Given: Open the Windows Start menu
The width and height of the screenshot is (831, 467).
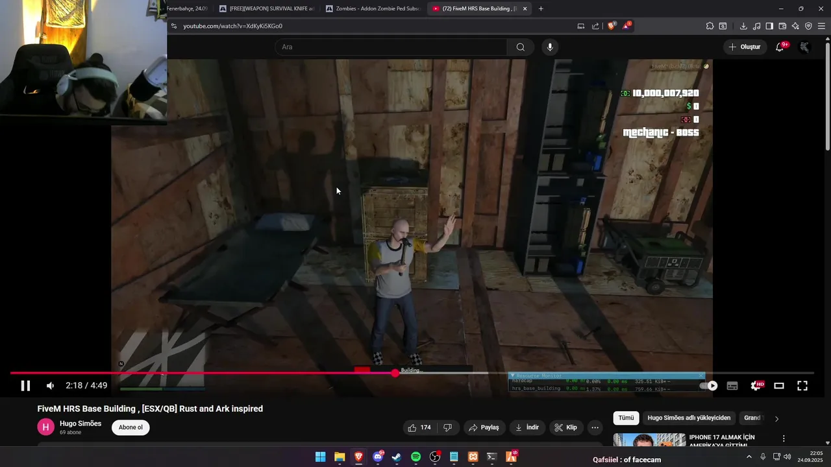Looking at the screenshot, I should [x=321, y=457].
